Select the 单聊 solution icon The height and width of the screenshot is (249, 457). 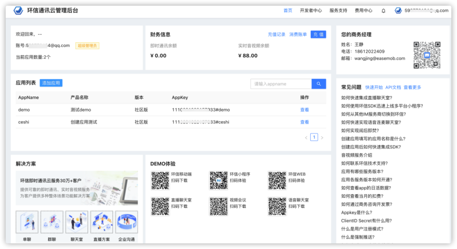click(x=27, y=222)
